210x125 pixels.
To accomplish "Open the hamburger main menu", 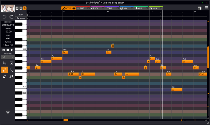I will pyautogui.click(x=206, y=8).
